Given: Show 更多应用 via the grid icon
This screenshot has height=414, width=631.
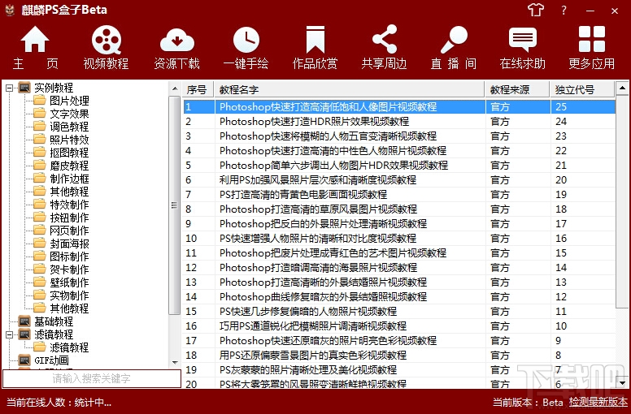Looking at the screenshot, I should 592,39.
